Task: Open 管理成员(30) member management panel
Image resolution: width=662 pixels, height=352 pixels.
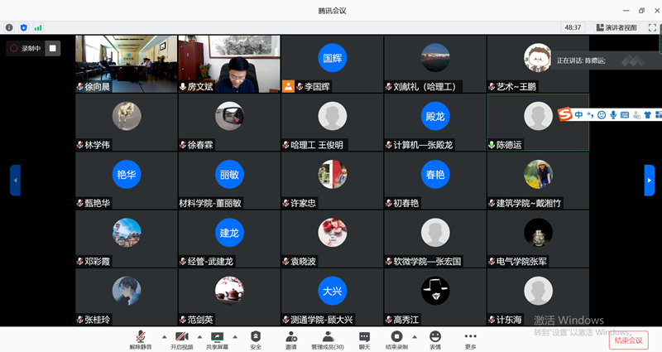Action: click(x=328, y=340)
